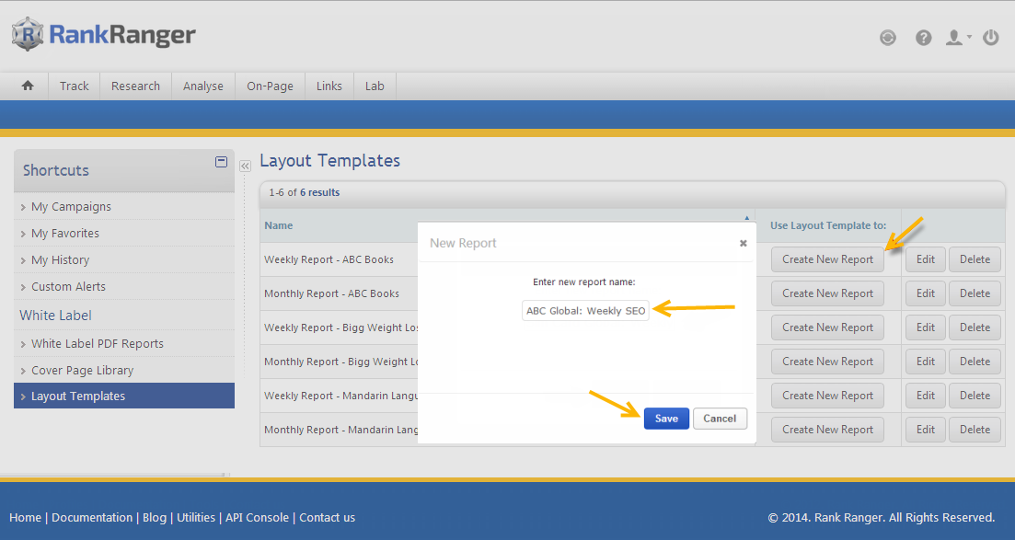
Task: Collapse the Shortcuts panel with minus icon
Action: [222, 162]
